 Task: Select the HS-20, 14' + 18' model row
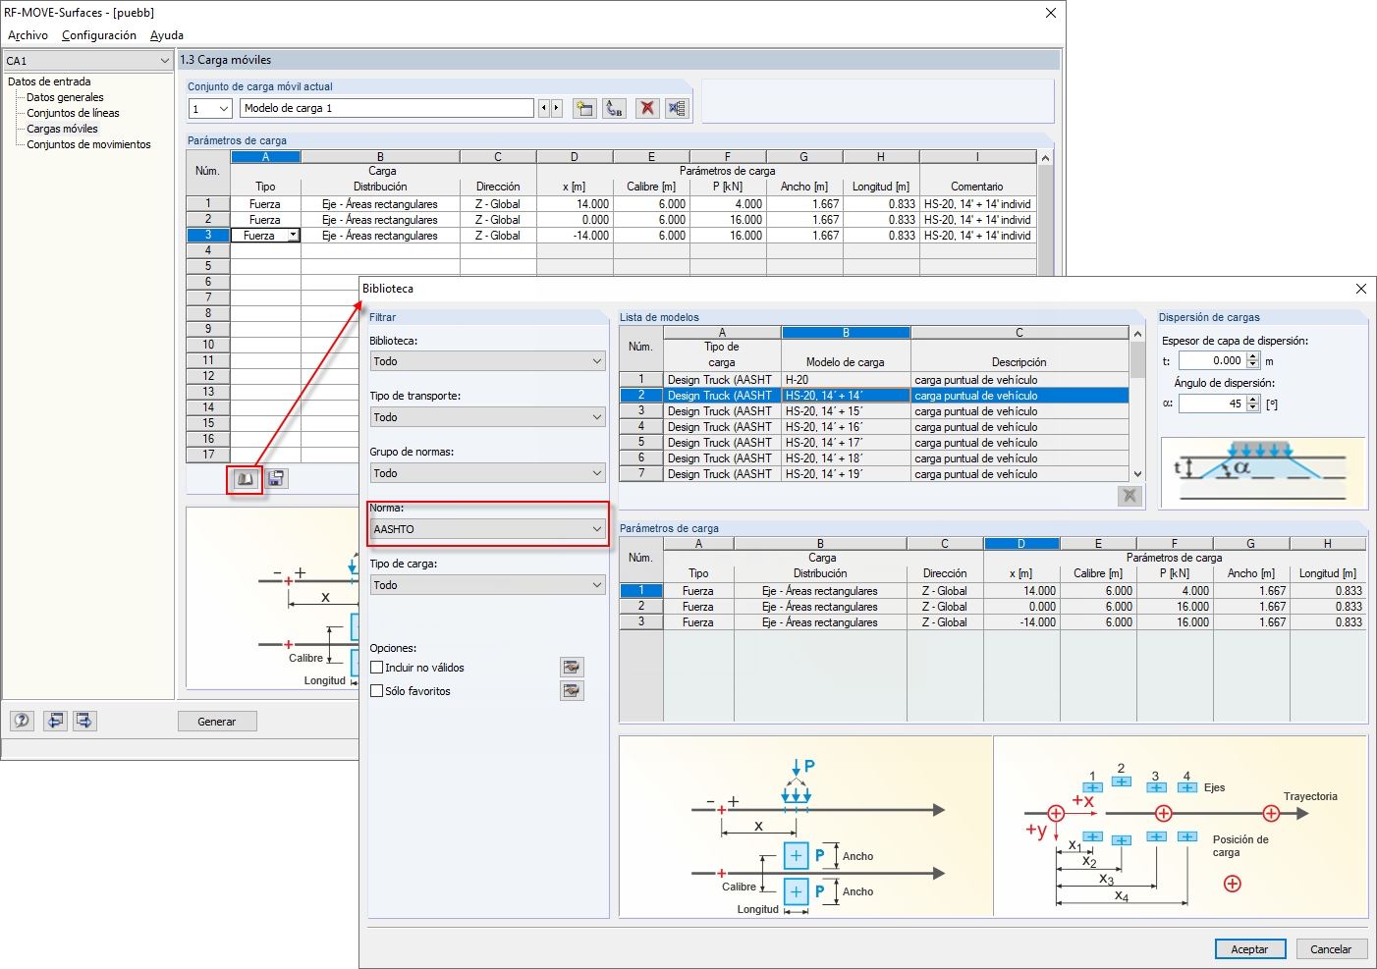(x=874, y=458)
